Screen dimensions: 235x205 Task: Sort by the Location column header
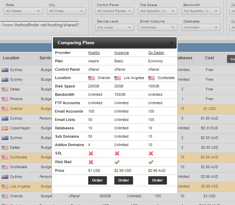pyautogui.click(x=11, y=58)
